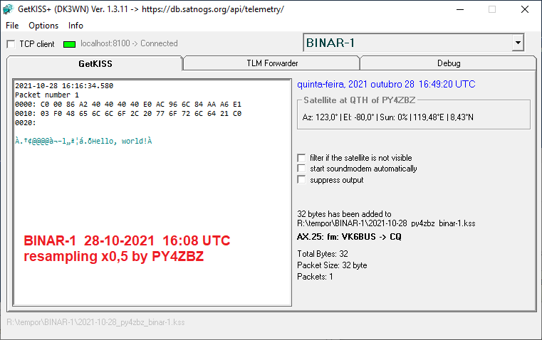Switch to the Debug tab
Viewport: 542px width, 340px height.
click(449, 63)
